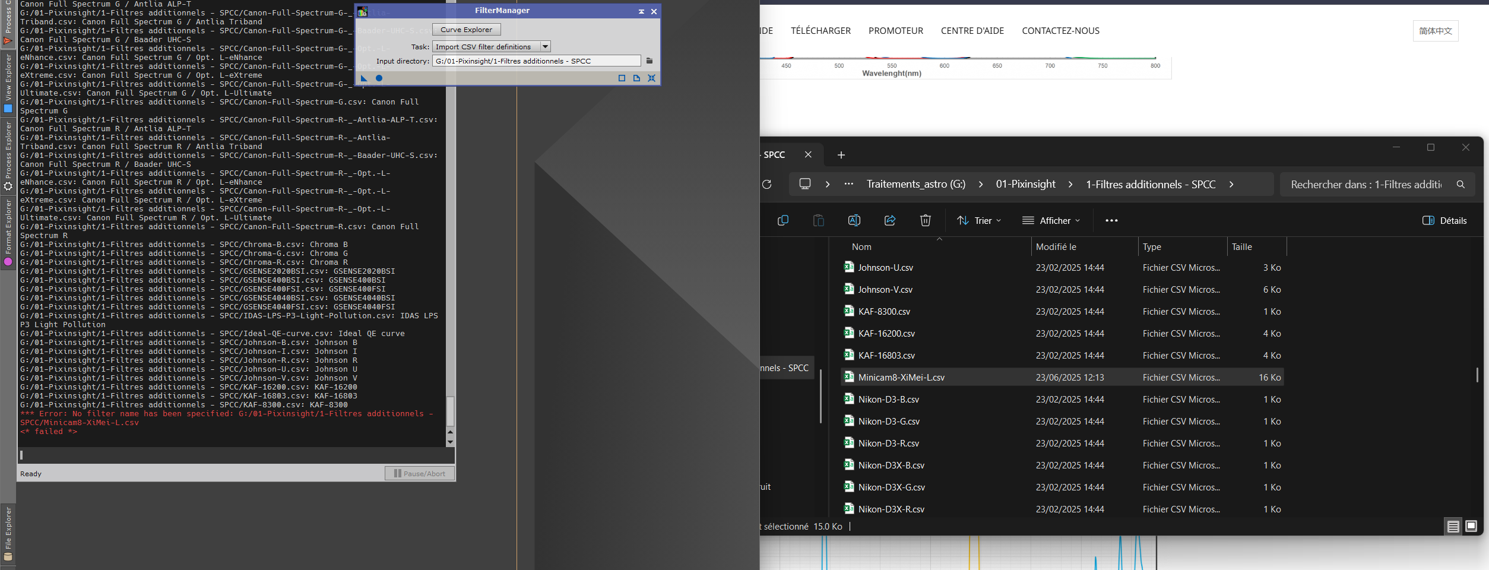The image size is (1489, 570).
Task: Click the New Instance triangle in FilterManager
Action: coord(364,78)
